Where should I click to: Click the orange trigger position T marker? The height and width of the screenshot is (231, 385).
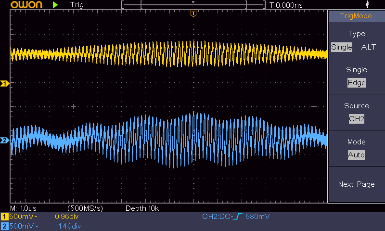pos(193,13)
